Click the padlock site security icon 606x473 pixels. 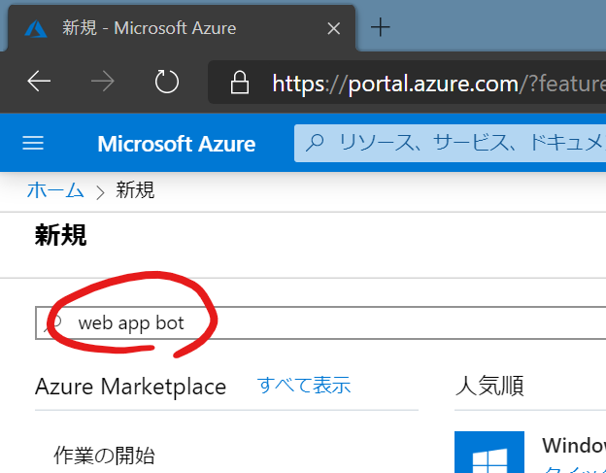[x=240, y=82]
